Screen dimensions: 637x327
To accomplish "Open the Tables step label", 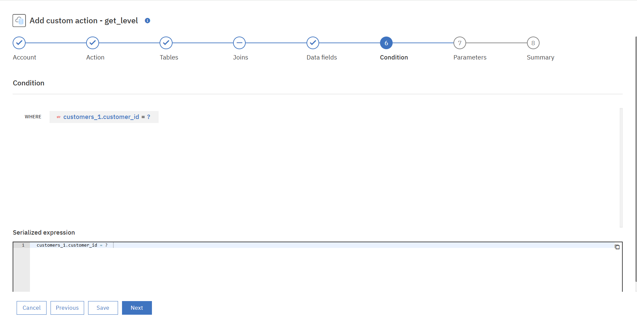I will tap(169, 57).
